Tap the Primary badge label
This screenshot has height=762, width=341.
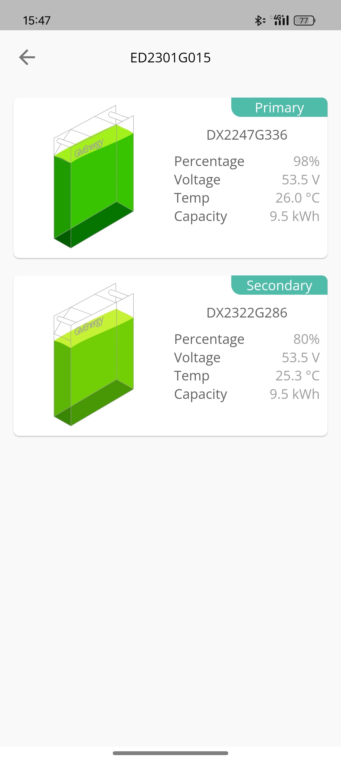click(x=279, y=107)
